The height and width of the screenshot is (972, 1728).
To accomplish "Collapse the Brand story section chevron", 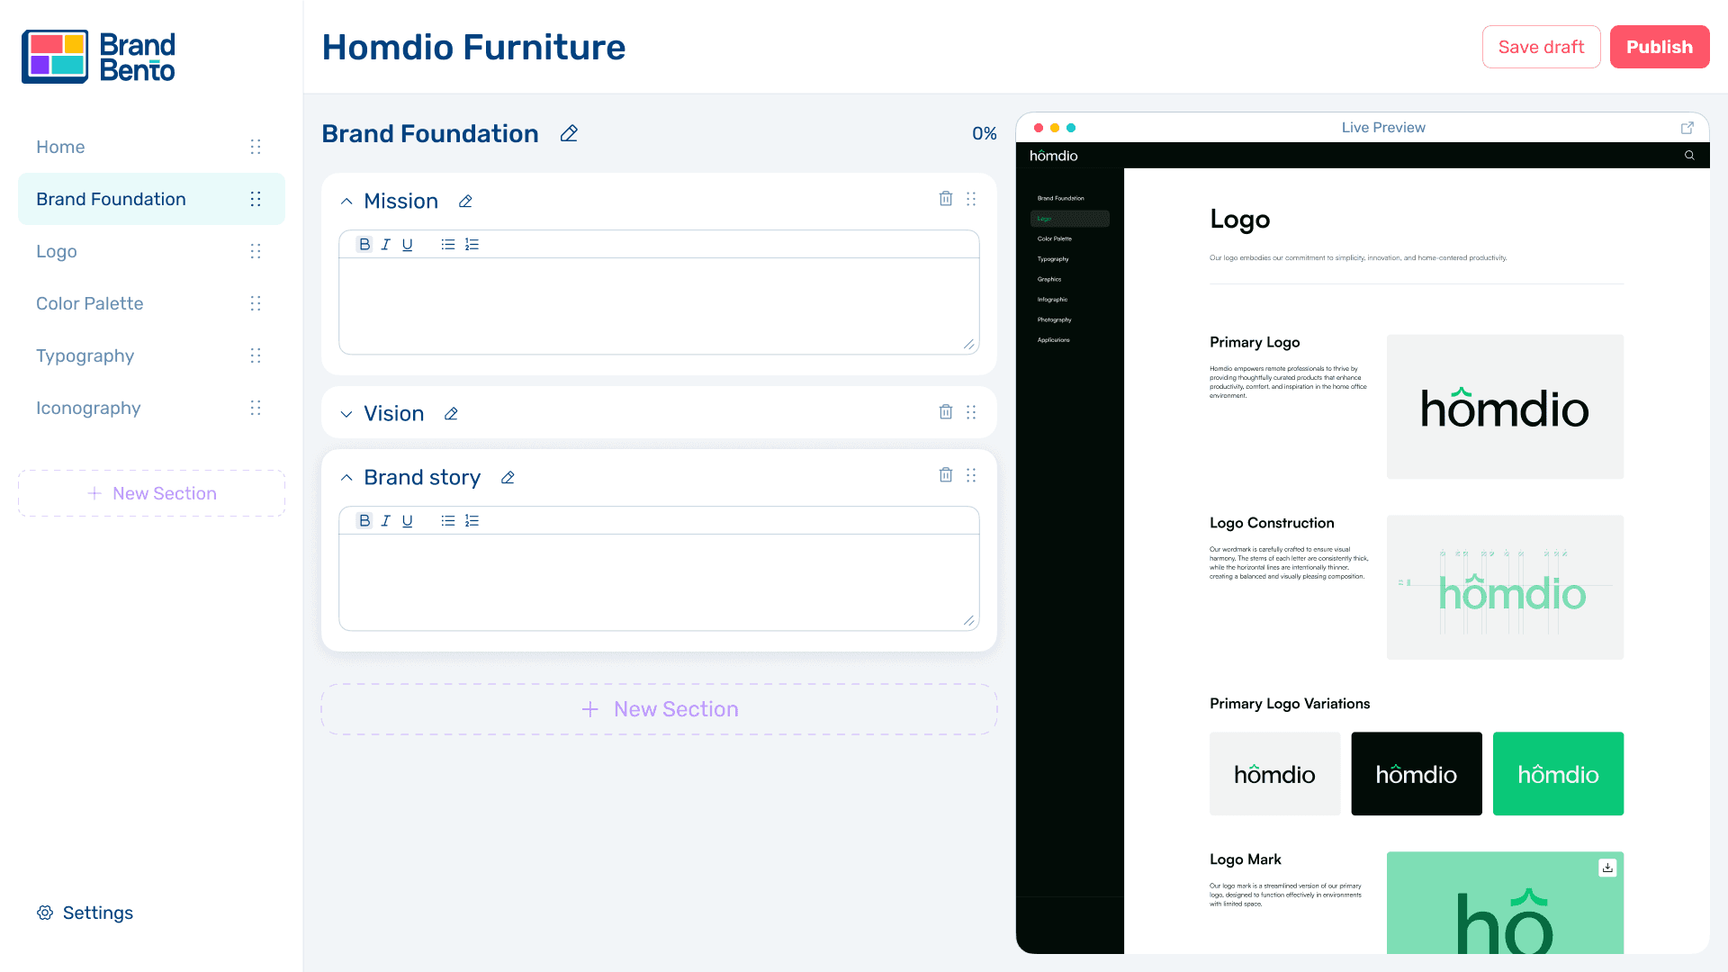I will pyautogui.click(x=346, y=478).
